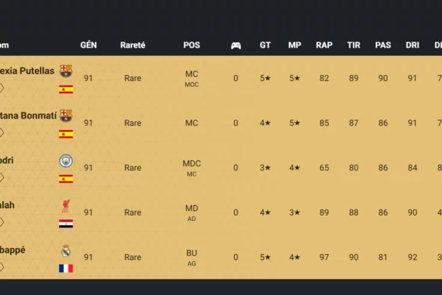This screenshot has height=295, width=442.
Task: Open Mbappé player name link
Action: (13, 250)
